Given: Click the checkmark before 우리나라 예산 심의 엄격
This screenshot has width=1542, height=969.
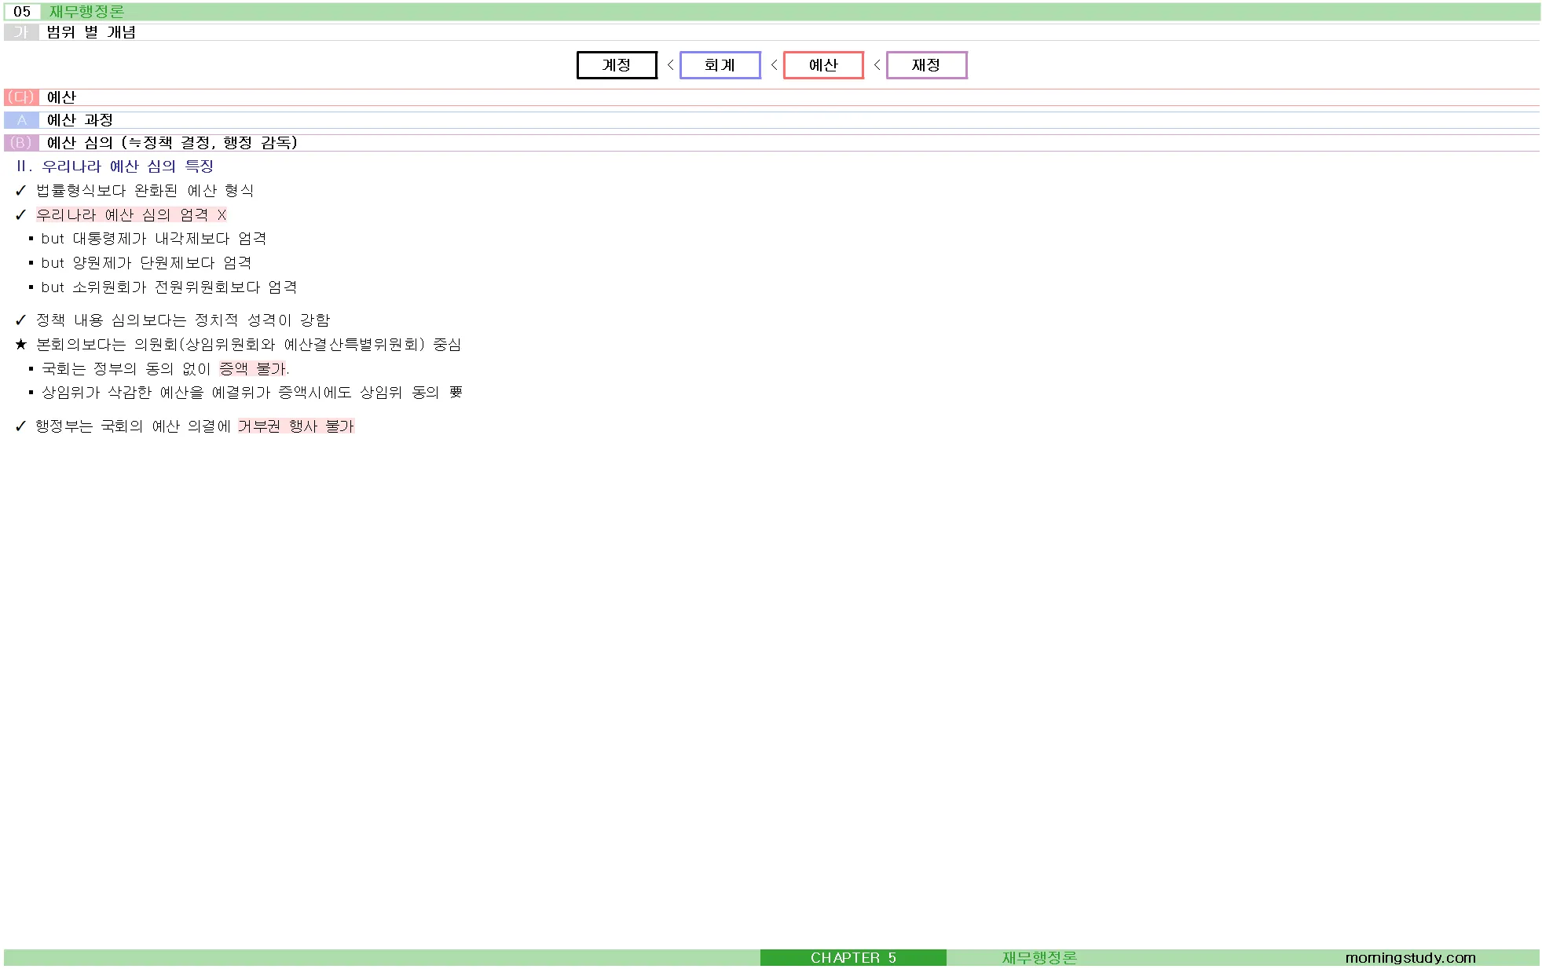Looking at the screenshot, I should coord(21,215).
